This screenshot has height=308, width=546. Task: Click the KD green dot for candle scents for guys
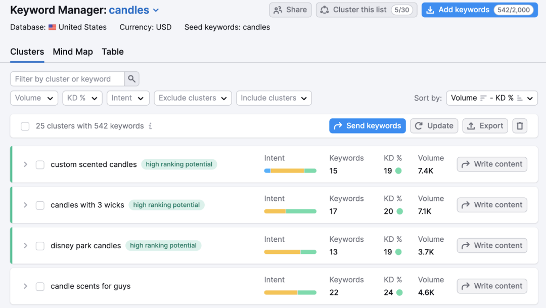tap(400, 292)
